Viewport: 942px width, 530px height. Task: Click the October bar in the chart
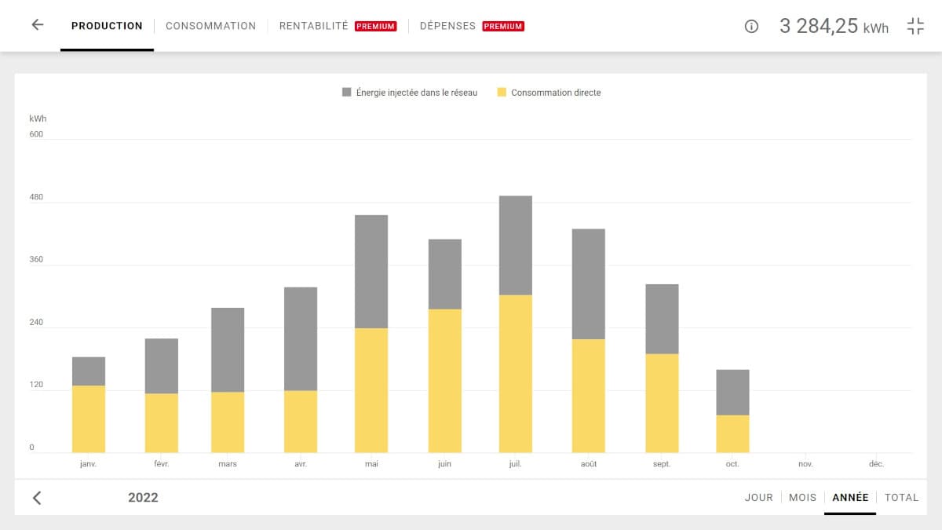point(732,411)
